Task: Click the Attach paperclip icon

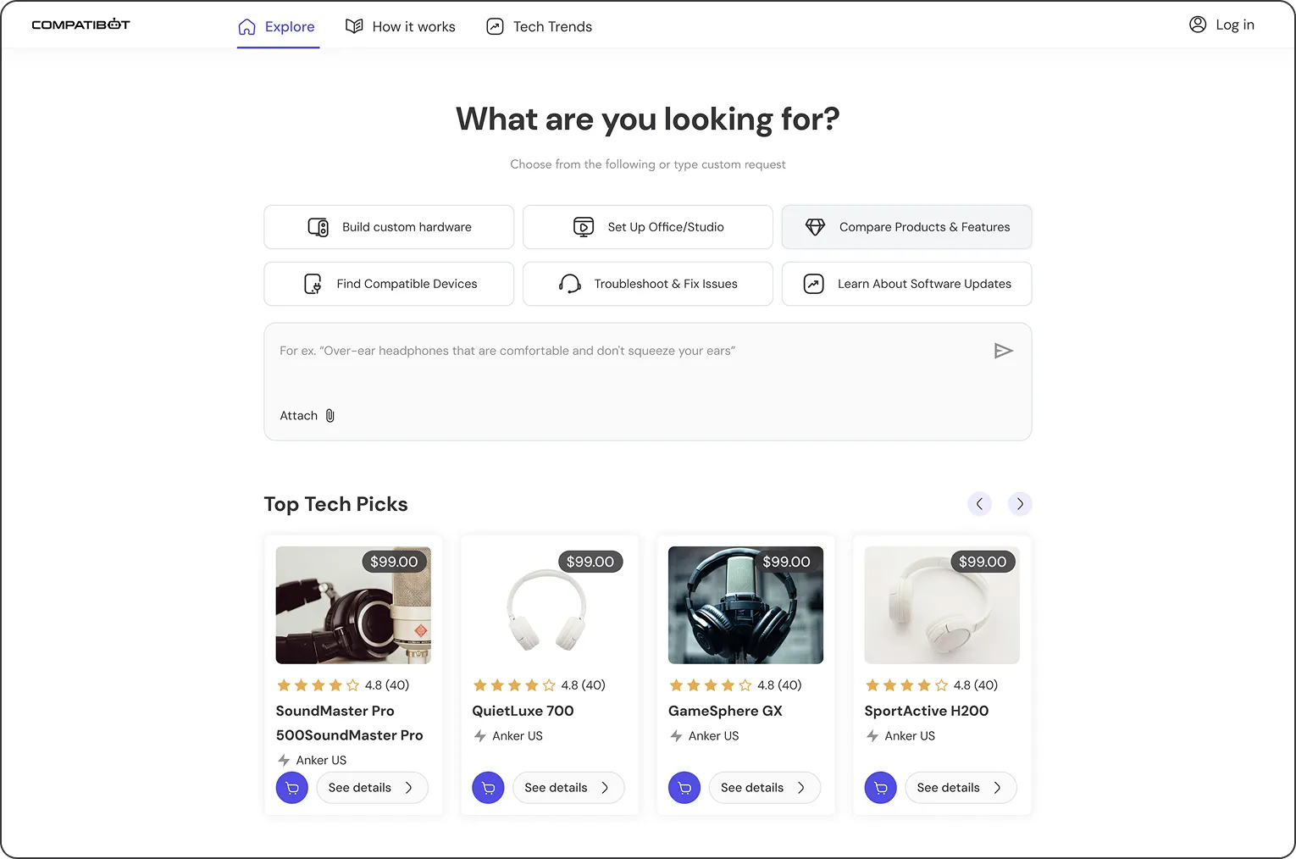Action: pos(330,416)
